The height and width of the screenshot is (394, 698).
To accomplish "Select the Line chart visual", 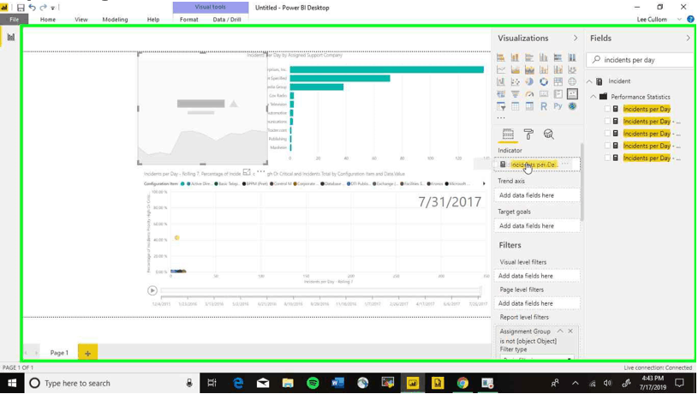I will coord(501,69).
